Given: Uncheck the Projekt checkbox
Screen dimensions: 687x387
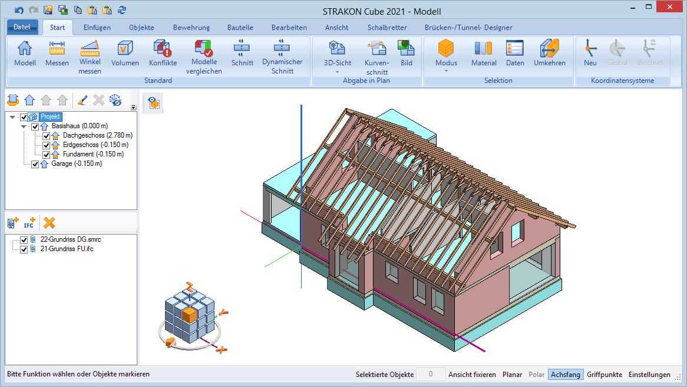Looking at the screenshot, I should tap(24, 117).
